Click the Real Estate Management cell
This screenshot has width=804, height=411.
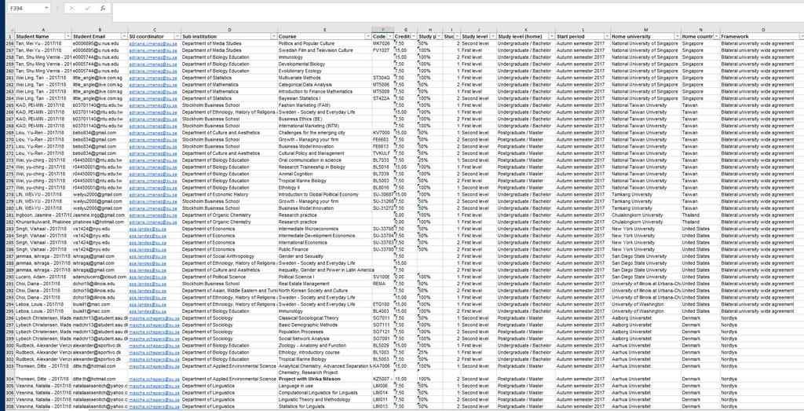tap(324, 283)
